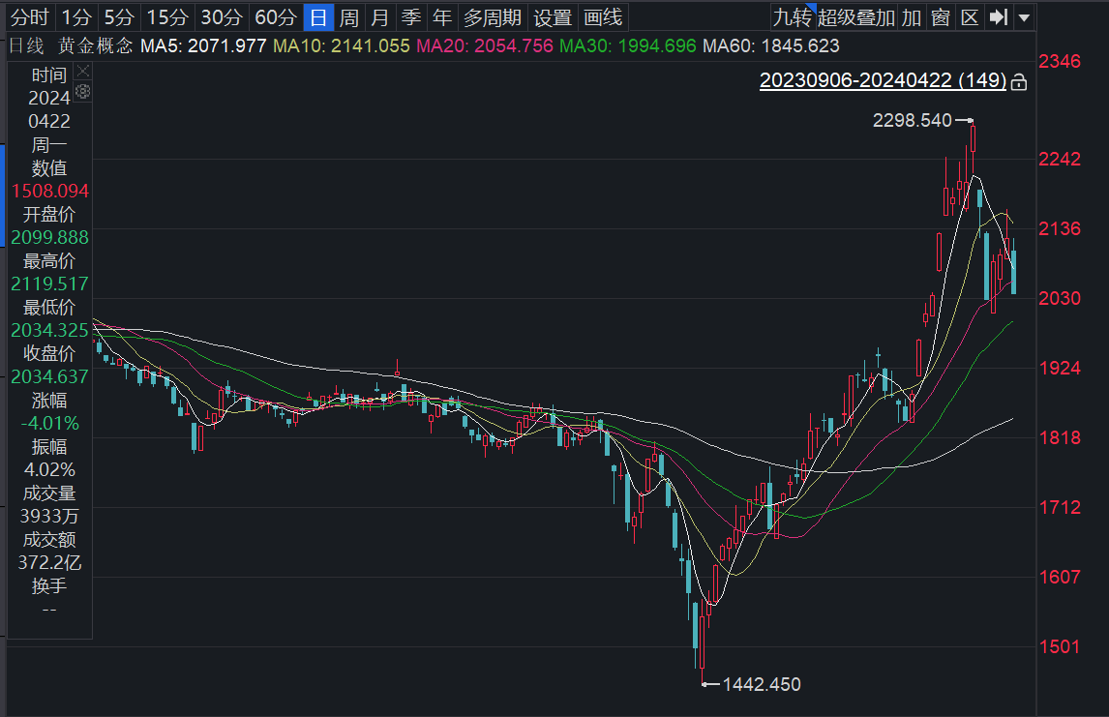The image size is (1109, 717).
Task: Toggle the 九转 indicator
Action: click(792, 17)
